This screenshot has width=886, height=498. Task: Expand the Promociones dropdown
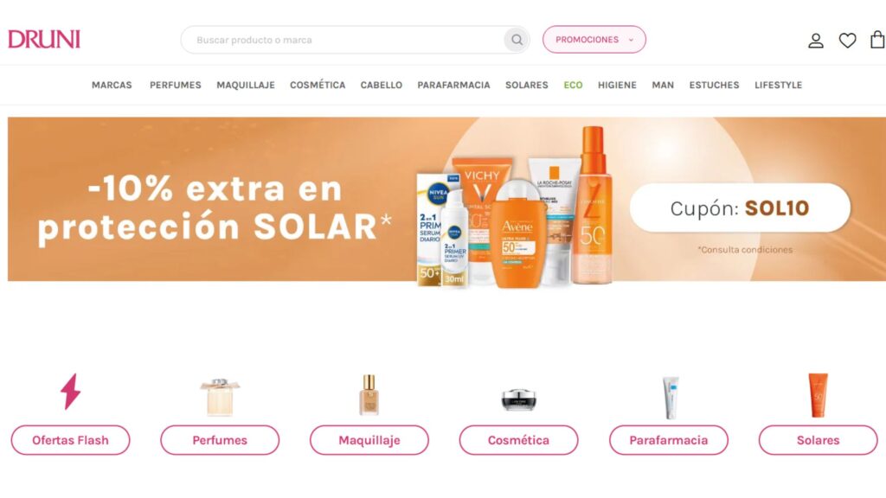point(594,40)
